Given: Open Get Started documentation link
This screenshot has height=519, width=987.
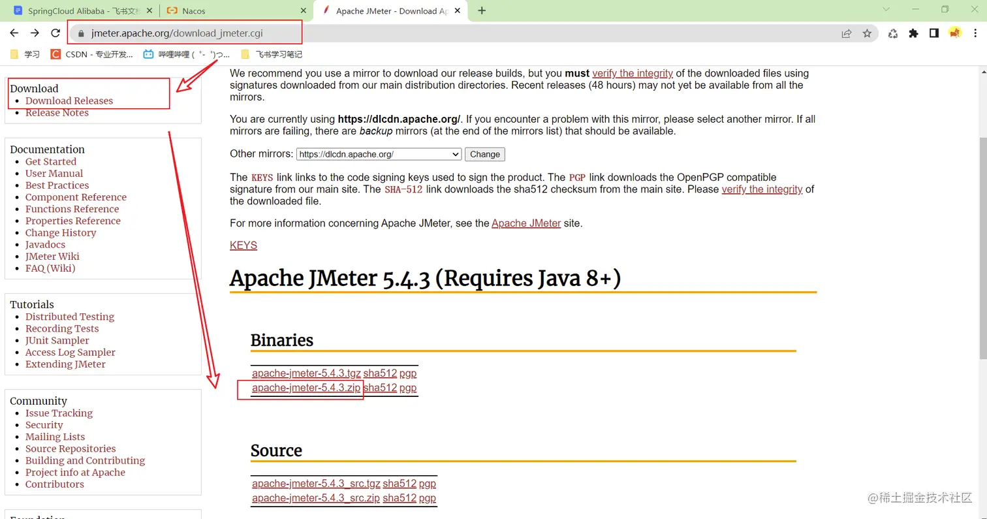Looking at the screenshot, I should tap(51, 161).
